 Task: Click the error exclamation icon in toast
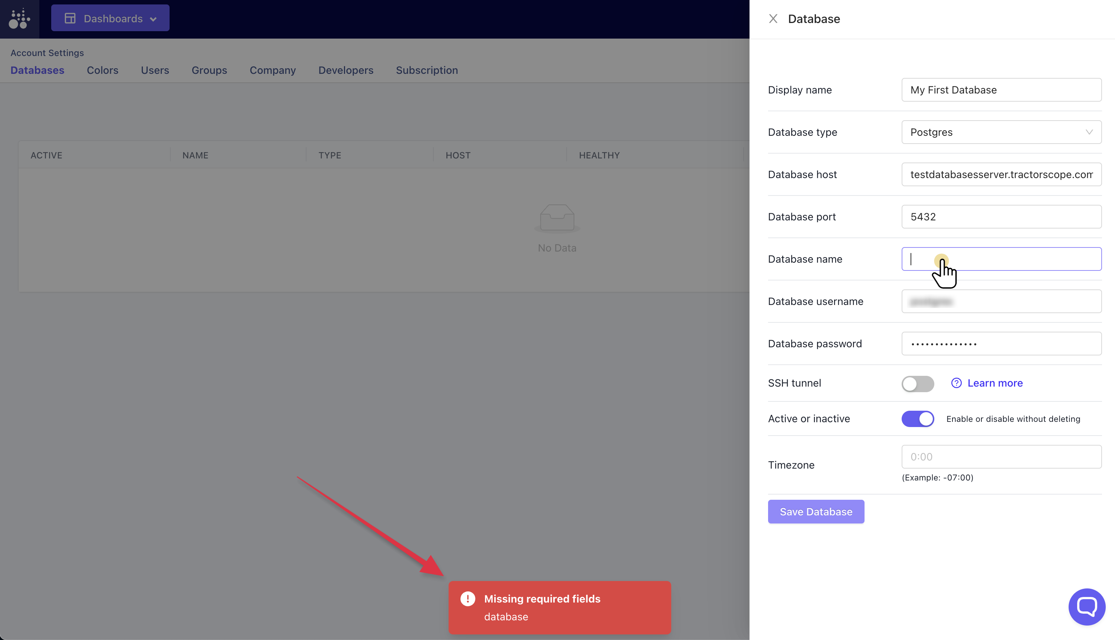(468, 599)
